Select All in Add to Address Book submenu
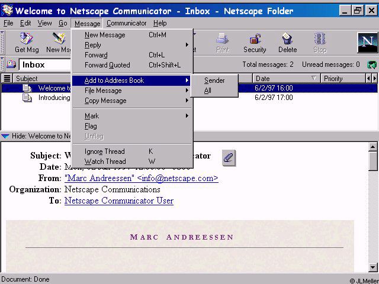The height and width of the screenshot is (284, 379). pyautogui.click(x=214, y=91)
